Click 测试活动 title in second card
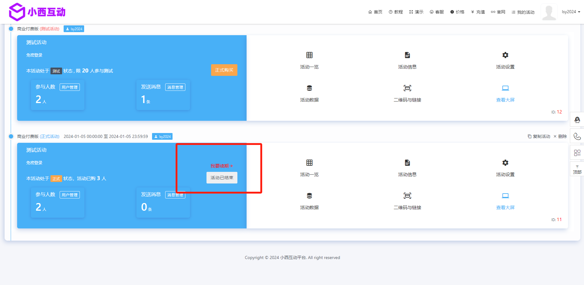This screenshot has width=584, height=285. tap(36, 150)
